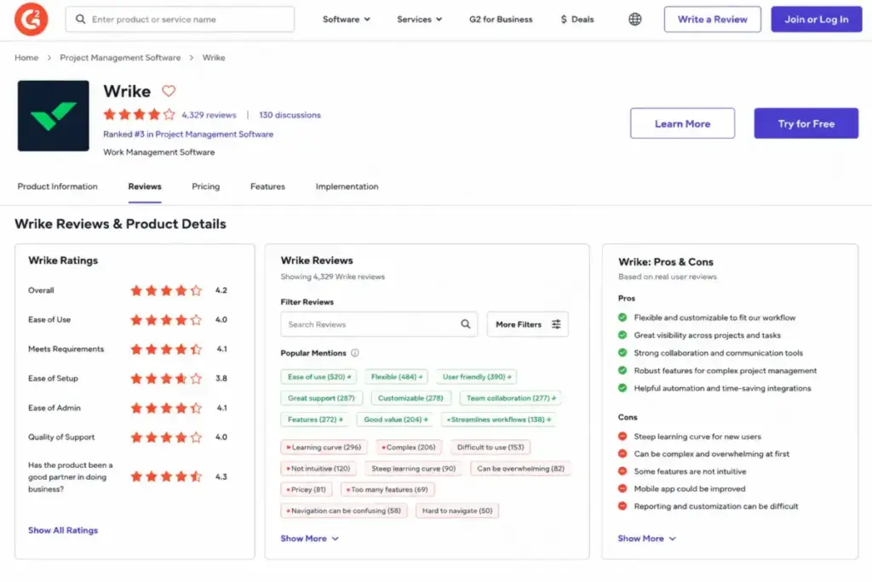Focus the Search Reviews input field
This screenshot has height=582, width=872.
379,324
